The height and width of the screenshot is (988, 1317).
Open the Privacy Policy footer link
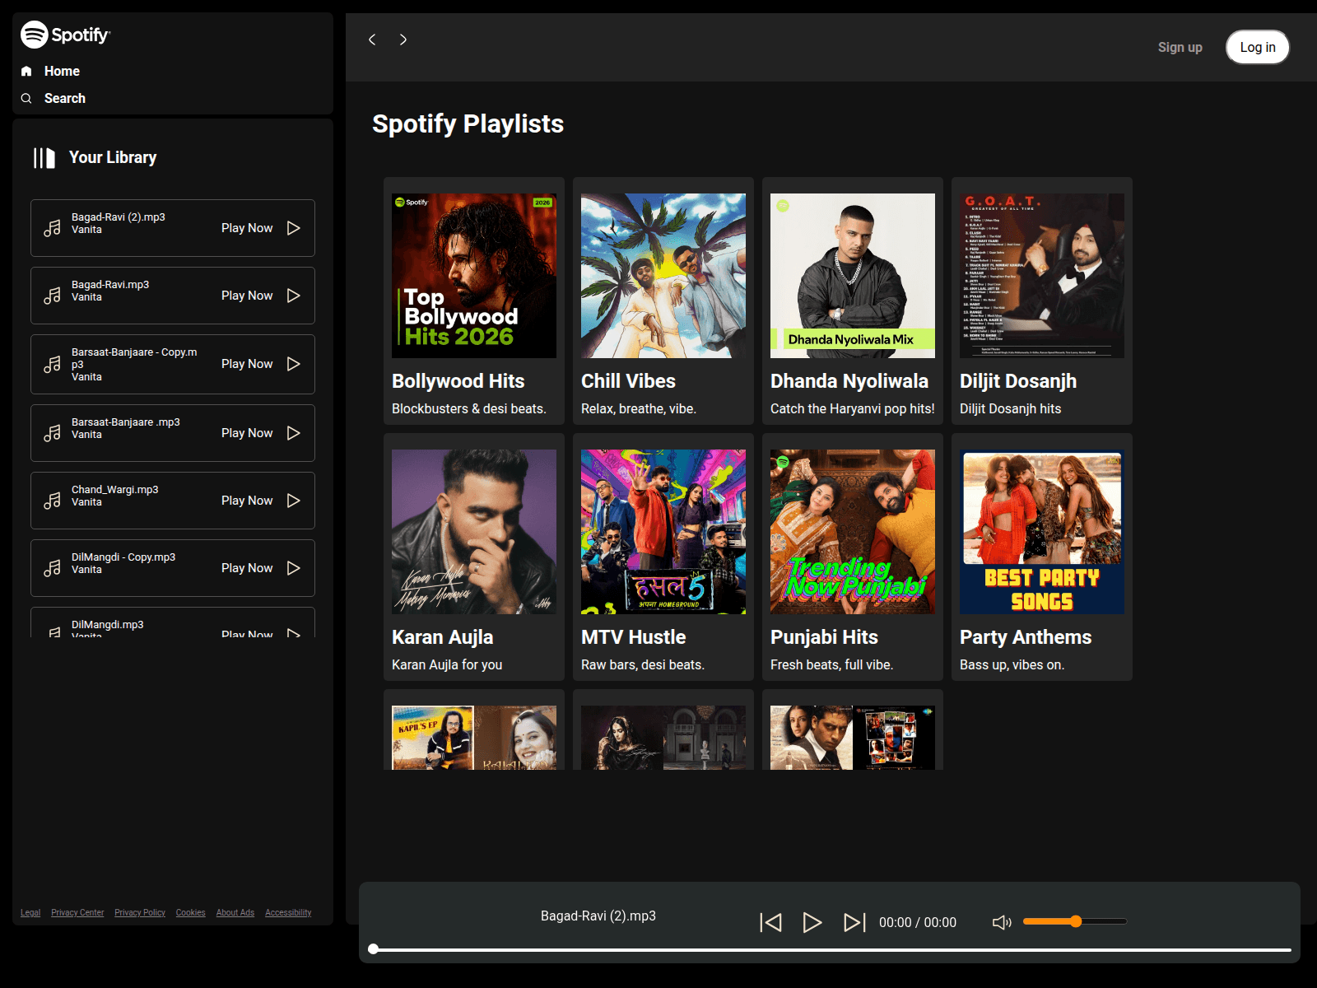pos(140,912)
